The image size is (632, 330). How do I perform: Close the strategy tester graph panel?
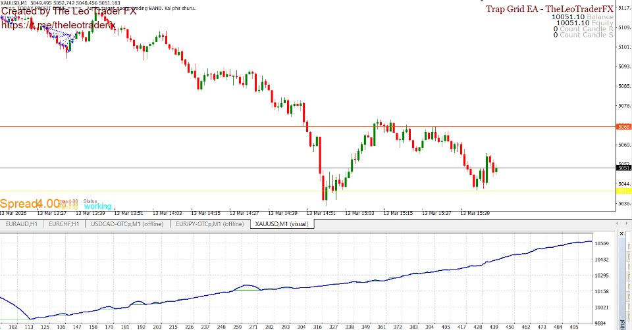click(621, 233)
